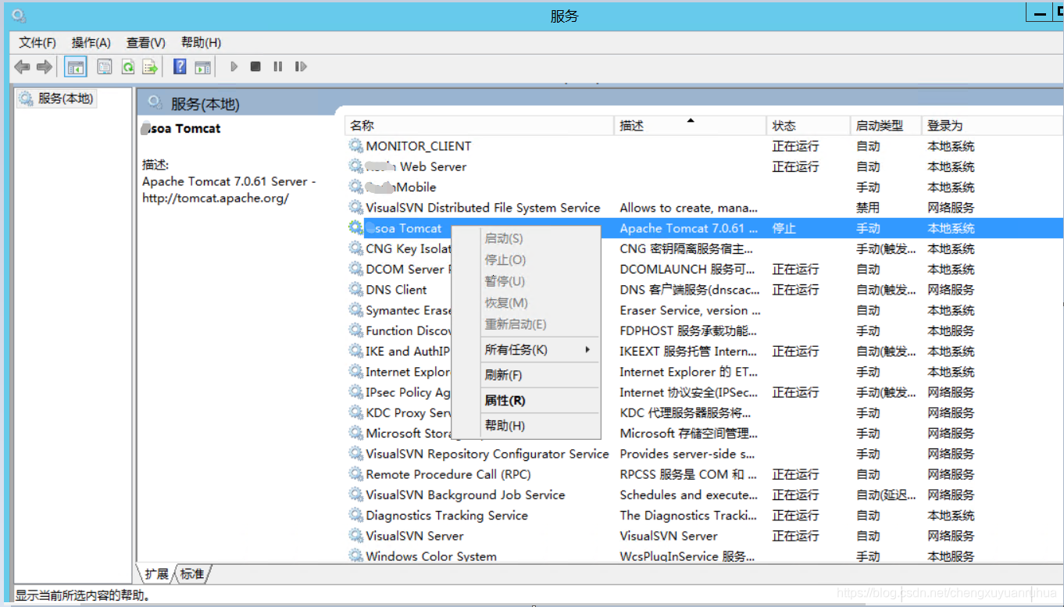
Task: Click the green Refresh toolbar icon
Action: (x=127, y=67)
